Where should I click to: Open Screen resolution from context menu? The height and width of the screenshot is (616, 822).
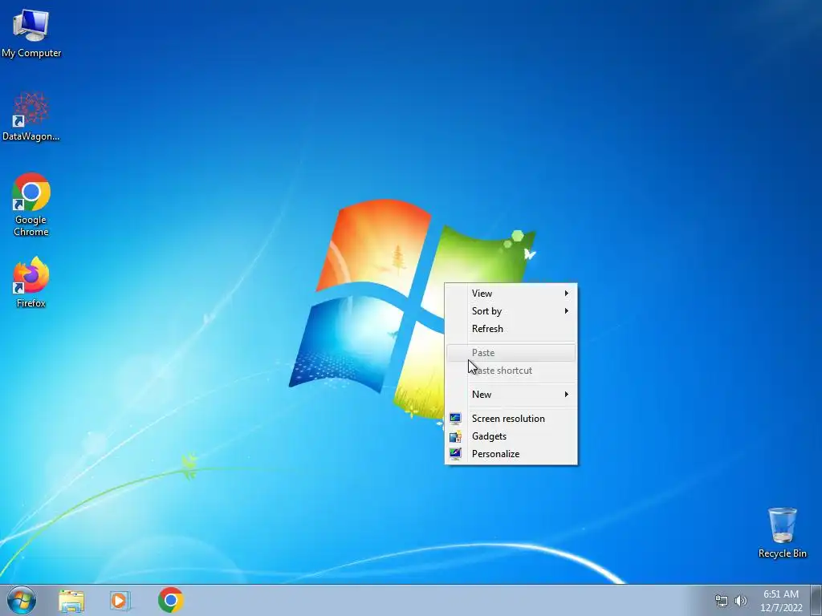(511, 419)
